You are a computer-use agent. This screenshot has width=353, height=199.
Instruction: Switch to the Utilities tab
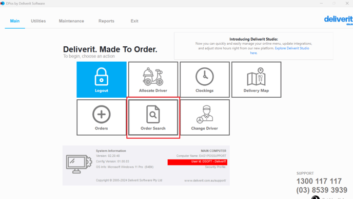[38, 21]
